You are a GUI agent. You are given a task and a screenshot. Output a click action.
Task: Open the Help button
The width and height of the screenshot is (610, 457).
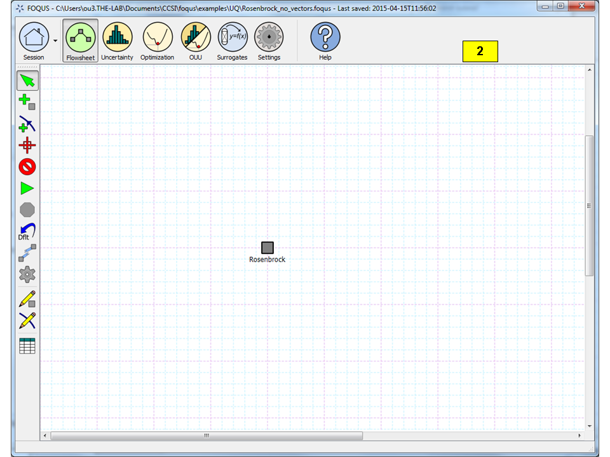[x=325, y=38]
